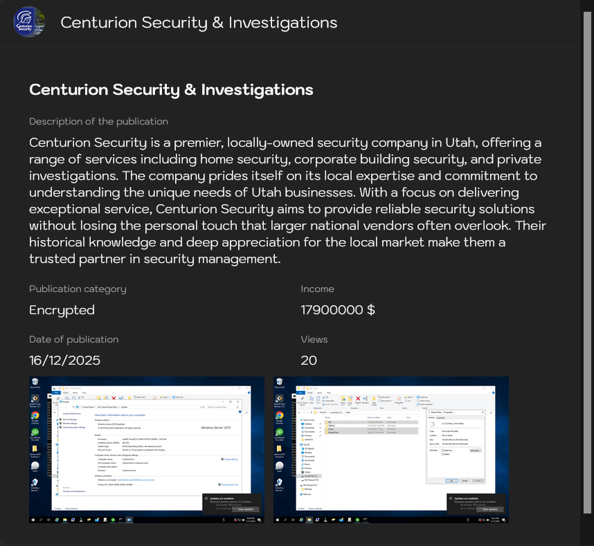Select the View ribbon tab in left screenshot
594x546 pixels.
pos(86,392)
